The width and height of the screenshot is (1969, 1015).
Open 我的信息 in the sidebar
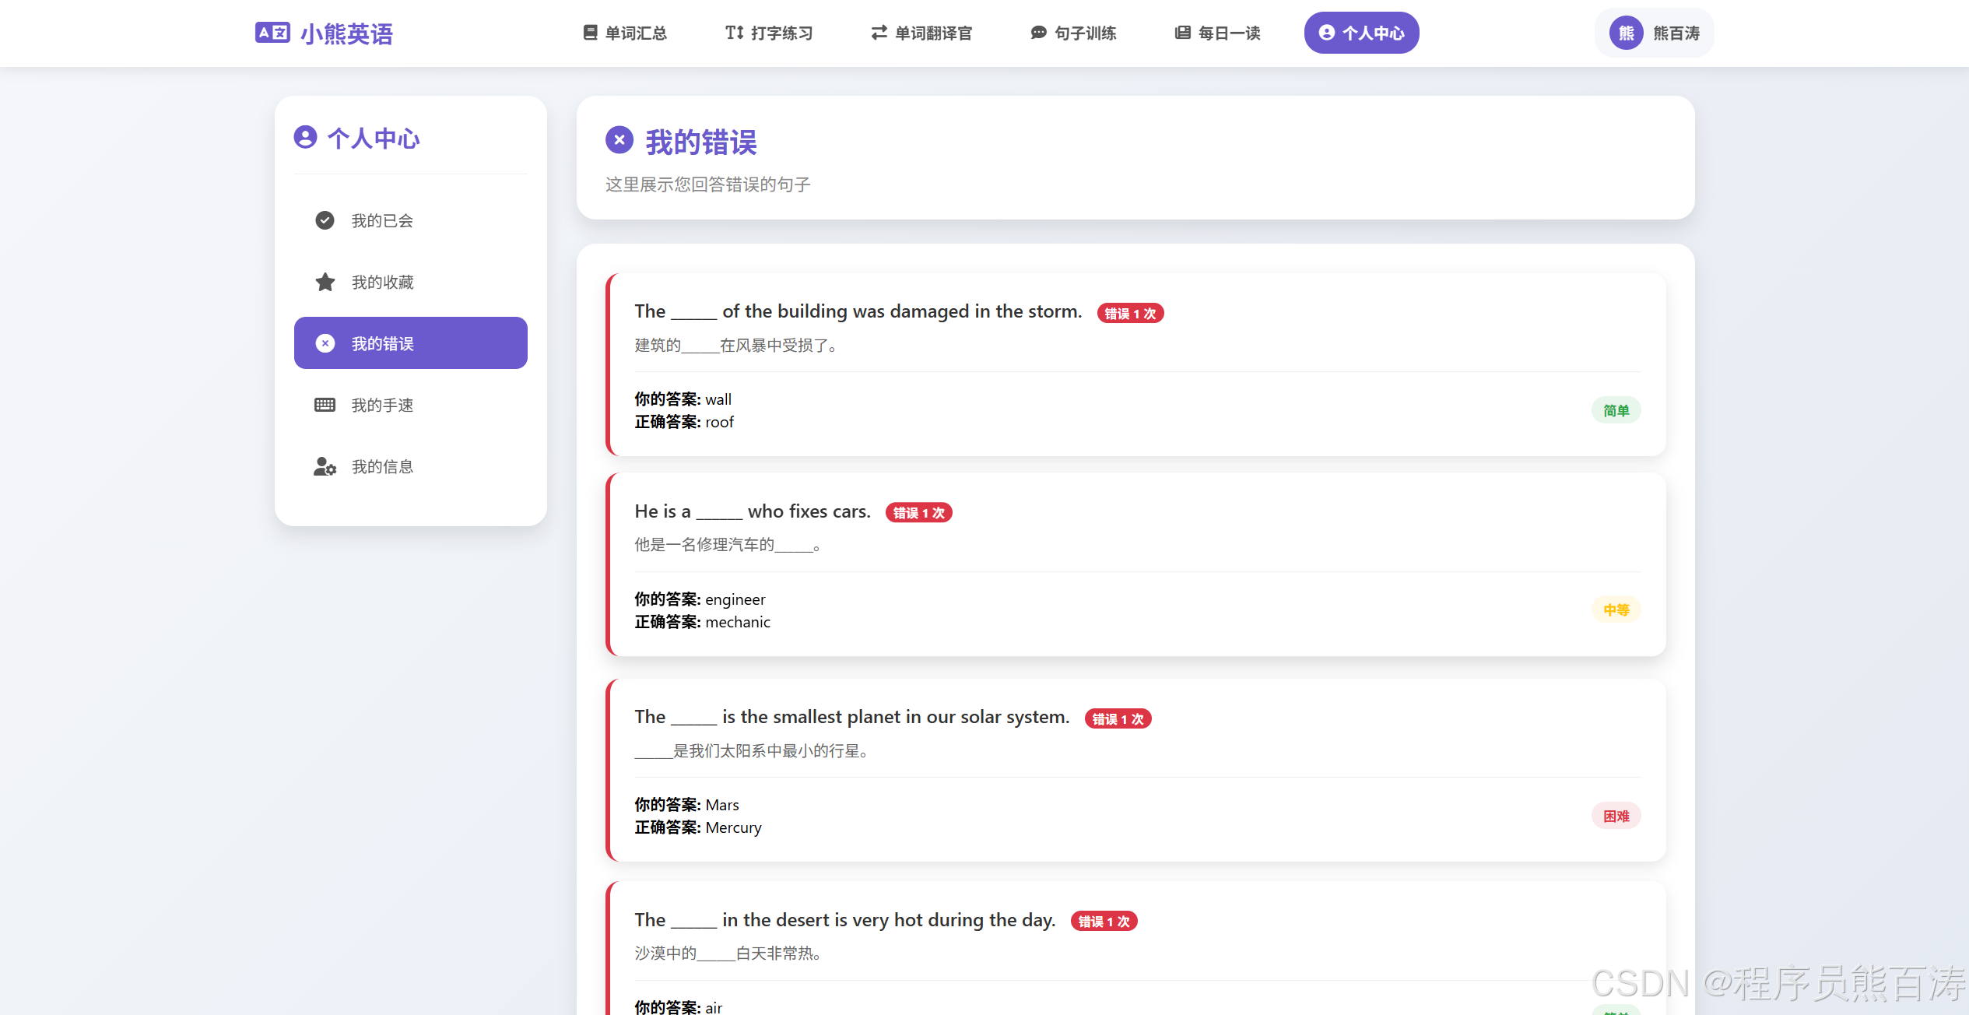pyautogui.click(x=411, y=466)
